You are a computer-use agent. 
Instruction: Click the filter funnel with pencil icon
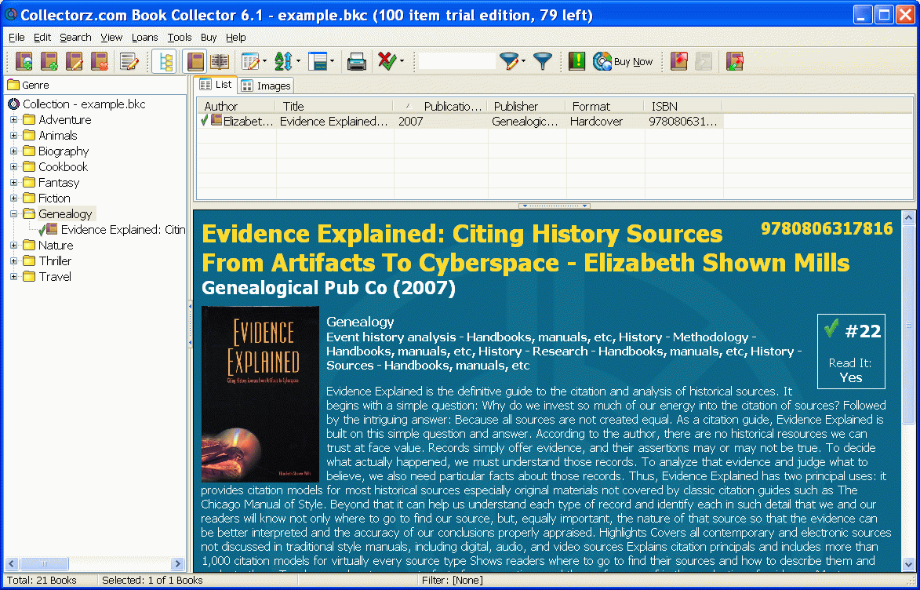click(x=509, y=62)
